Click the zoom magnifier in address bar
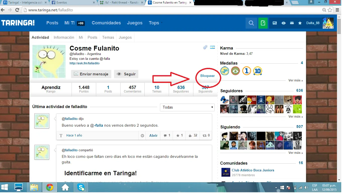 click(324, 10)
